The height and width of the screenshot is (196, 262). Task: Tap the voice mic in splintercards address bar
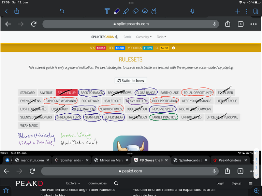point(214,24)
